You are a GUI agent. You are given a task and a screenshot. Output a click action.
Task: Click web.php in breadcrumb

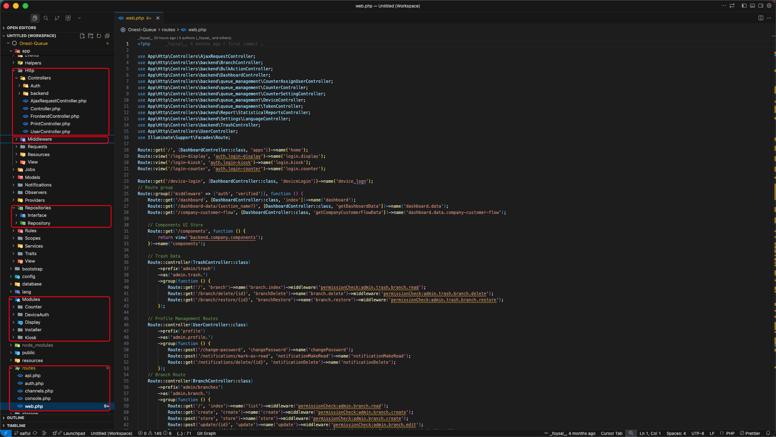click(x=197, y=30)
